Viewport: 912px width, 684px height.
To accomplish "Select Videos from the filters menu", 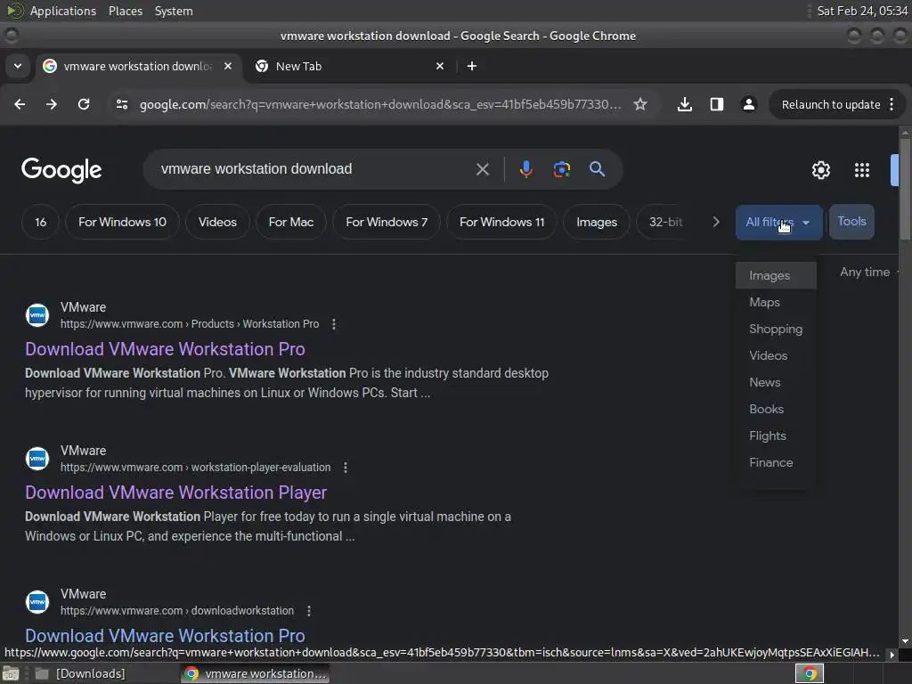I will click(x=776, y=356).
